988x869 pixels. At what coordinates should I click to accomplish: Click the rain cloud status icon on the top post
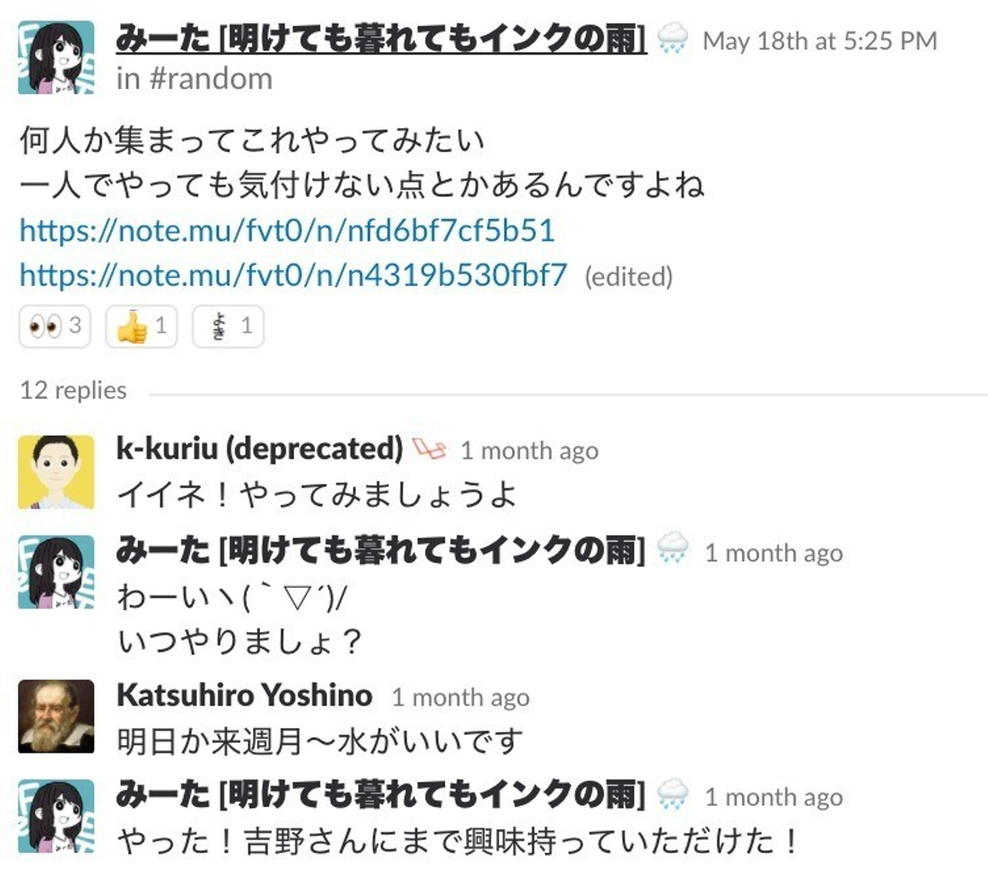(672, 38)
